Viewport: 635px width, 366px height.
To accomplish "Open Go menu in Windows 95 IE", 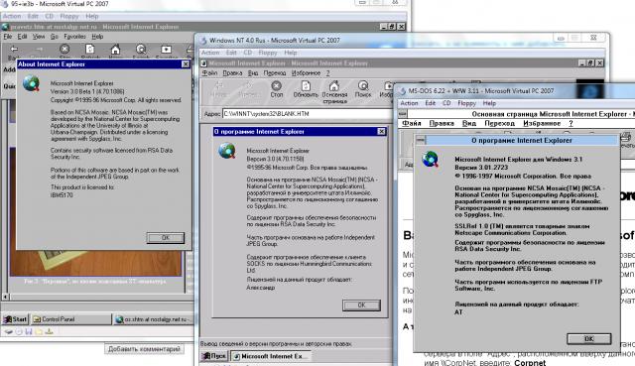I will pos(55,37).
